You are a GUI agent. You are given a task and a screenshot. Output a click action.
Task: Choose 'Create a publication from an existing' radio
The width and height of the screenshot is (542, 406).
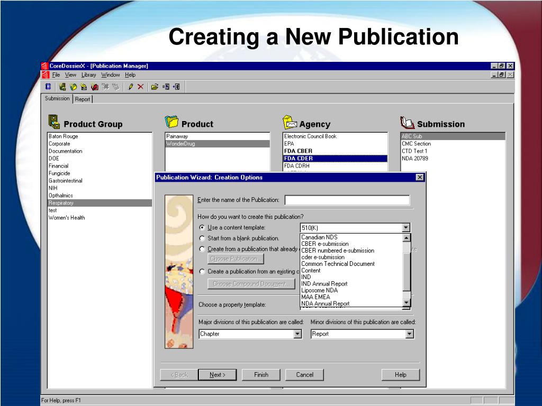[x=202, y=271]
